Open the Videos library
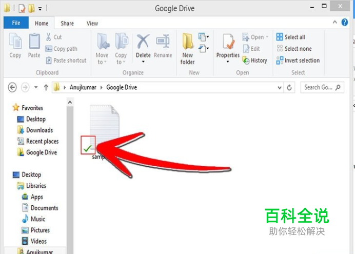The image size is (355, 254). coord(34,241)
